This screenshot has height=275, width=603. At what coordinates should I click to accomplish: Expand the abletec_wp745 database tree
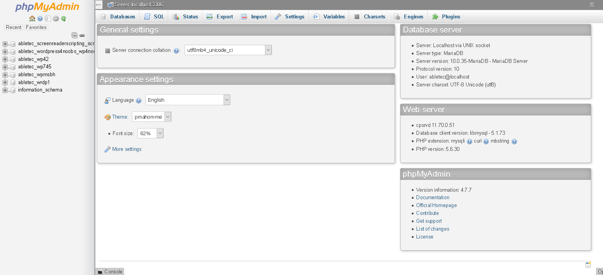point(5,67)
